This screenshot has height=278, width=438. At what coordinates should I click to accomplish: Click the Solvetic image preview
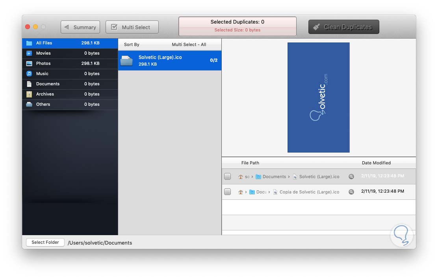point(318,97)
